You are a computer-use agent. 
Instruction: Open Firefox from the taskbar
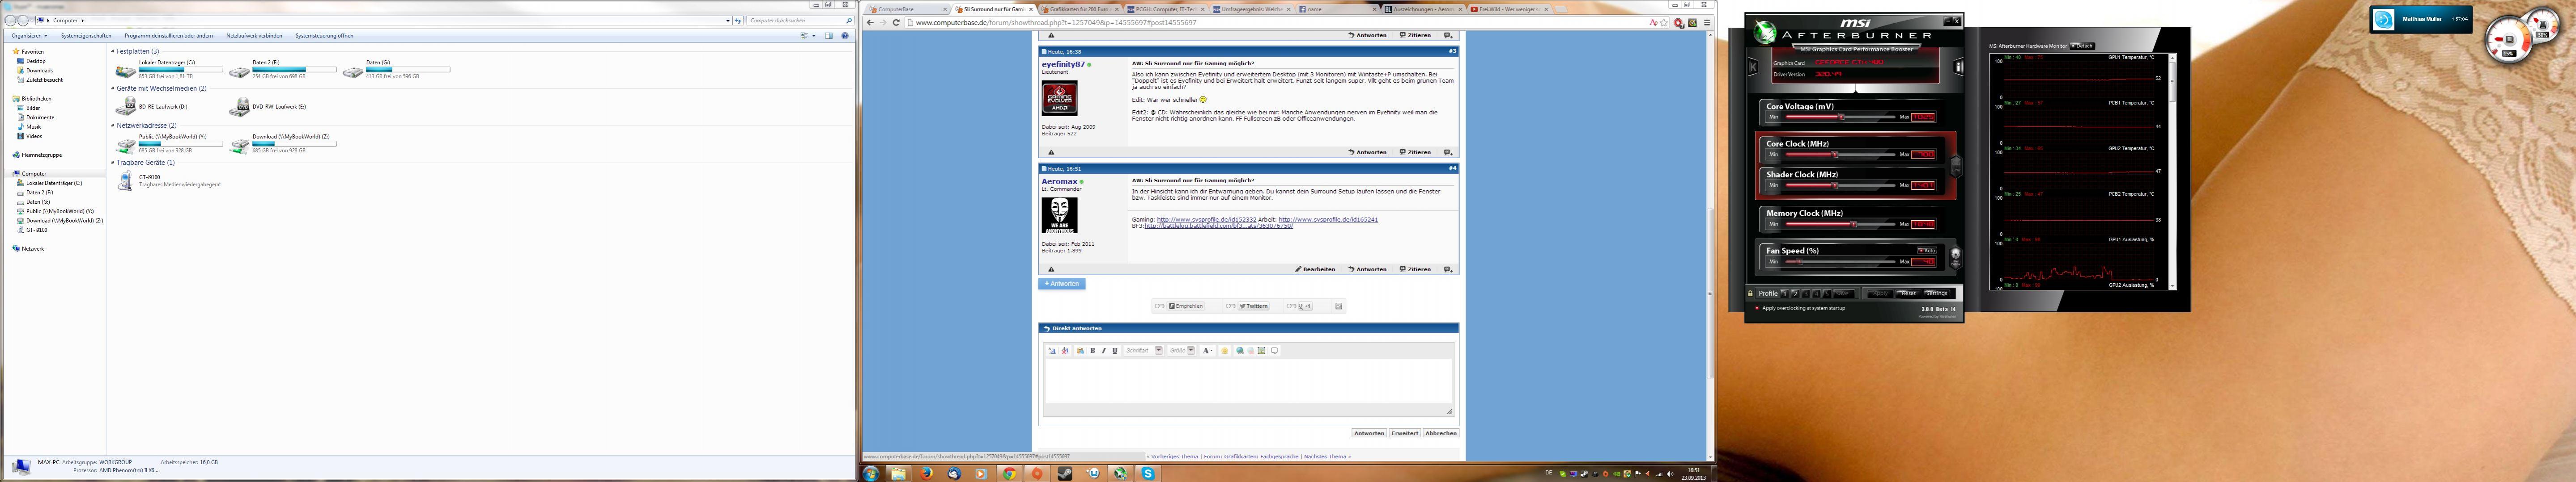point(926,473)
